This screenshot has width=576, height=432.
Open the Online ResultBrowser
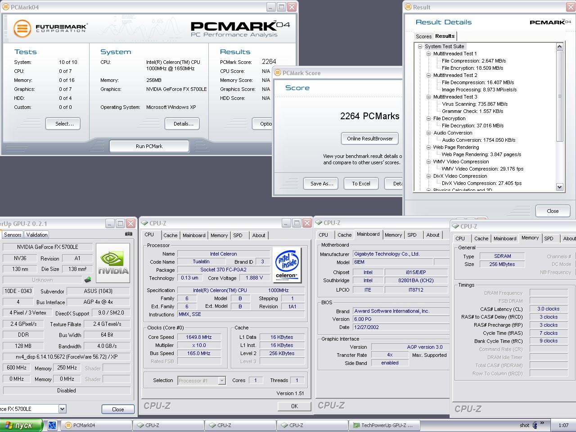pyautogui.click(x=370, y=139)
